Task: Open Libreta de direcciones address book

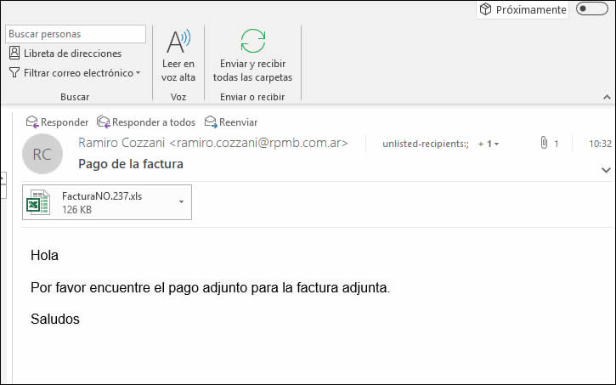Action: 65,54
